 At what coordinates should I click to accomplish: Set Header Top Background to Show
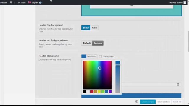point(86,28)
